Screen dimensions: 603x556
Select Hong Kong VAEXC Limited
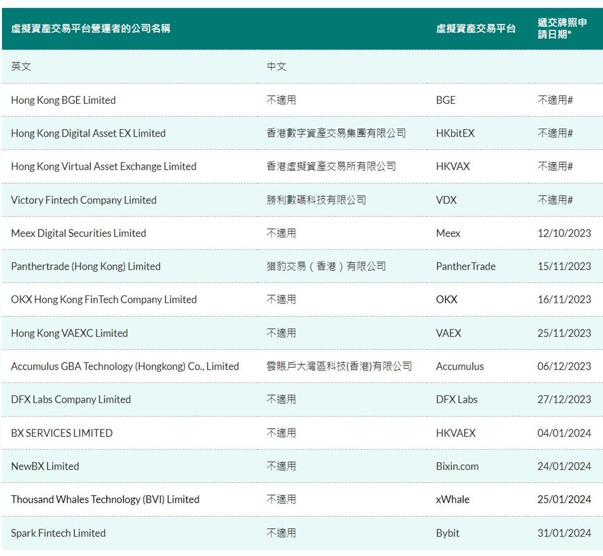tap(69, 333)
